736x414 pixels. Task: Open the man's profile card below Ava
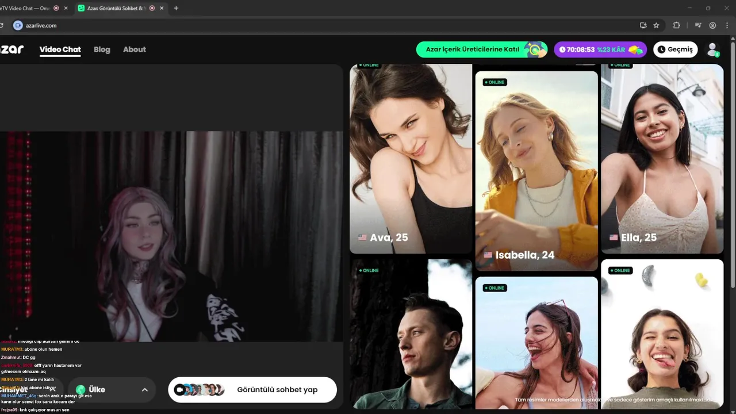[411, 333]
